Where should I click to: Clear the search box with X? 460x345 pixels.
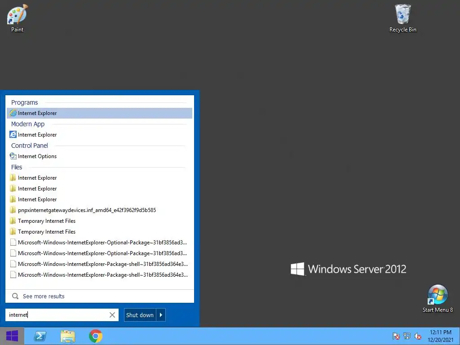point(112,315)
